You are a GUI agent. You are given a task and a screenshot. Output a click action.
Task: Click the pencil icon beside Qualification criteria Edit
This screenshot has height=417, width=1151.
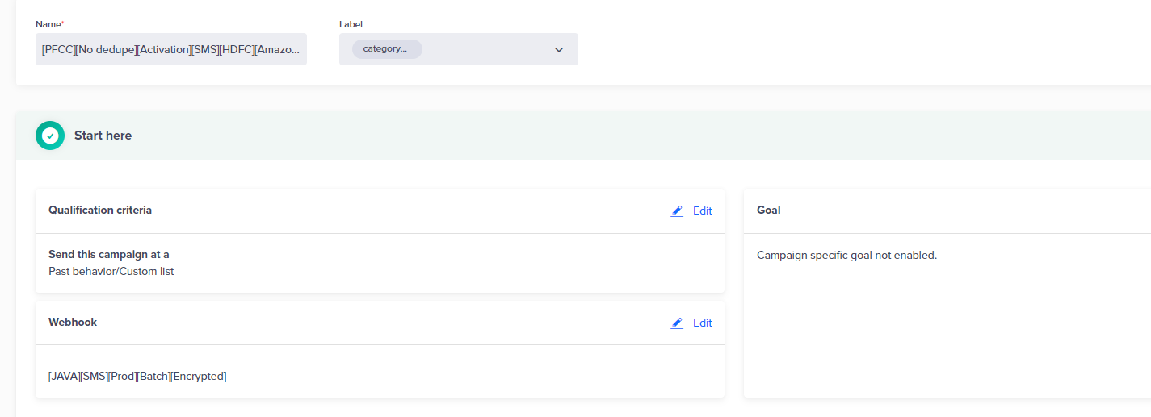click(x=677, y=211)
